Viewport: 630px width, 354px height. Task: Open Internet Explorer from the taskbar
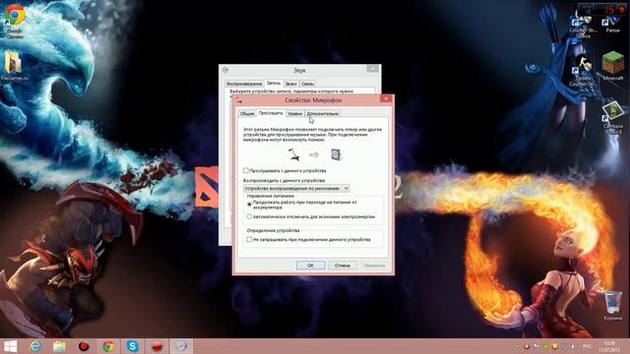(35, 346)
